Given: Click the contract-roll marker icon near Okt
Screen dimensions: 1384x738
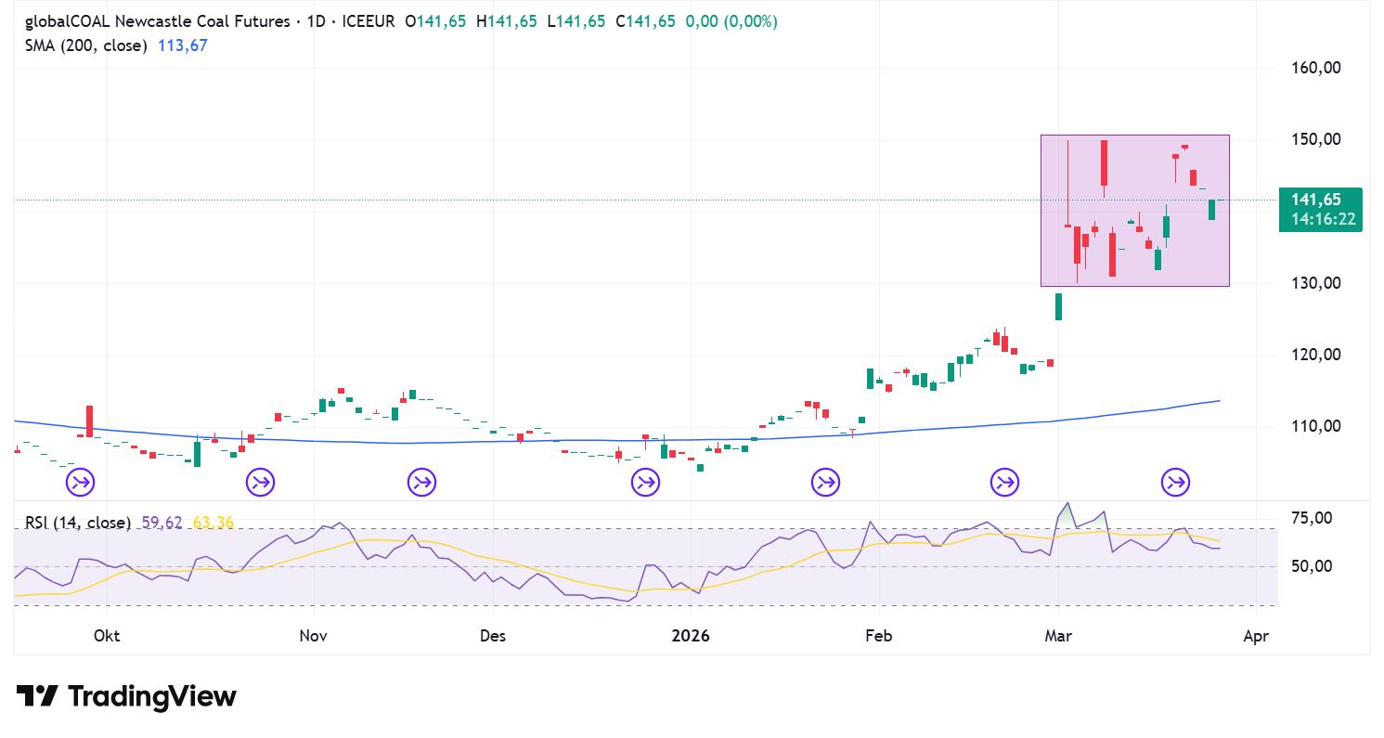Looking at the screenshot, I should 82,482.
